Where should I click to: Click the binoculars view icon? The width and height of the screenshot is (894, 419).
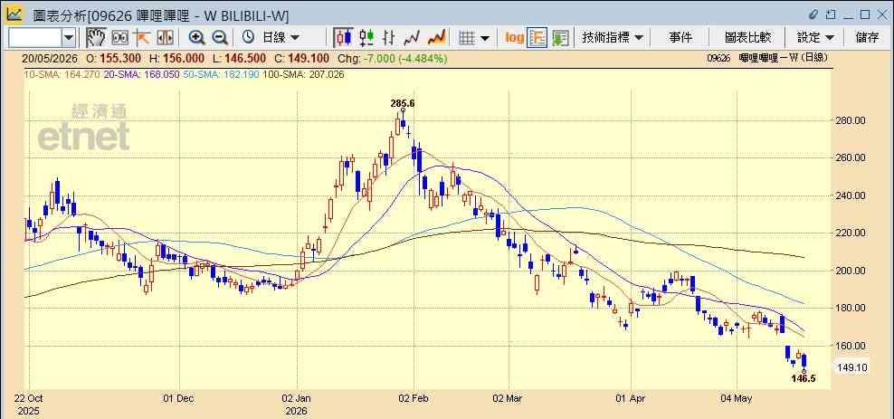pos(119,38)
